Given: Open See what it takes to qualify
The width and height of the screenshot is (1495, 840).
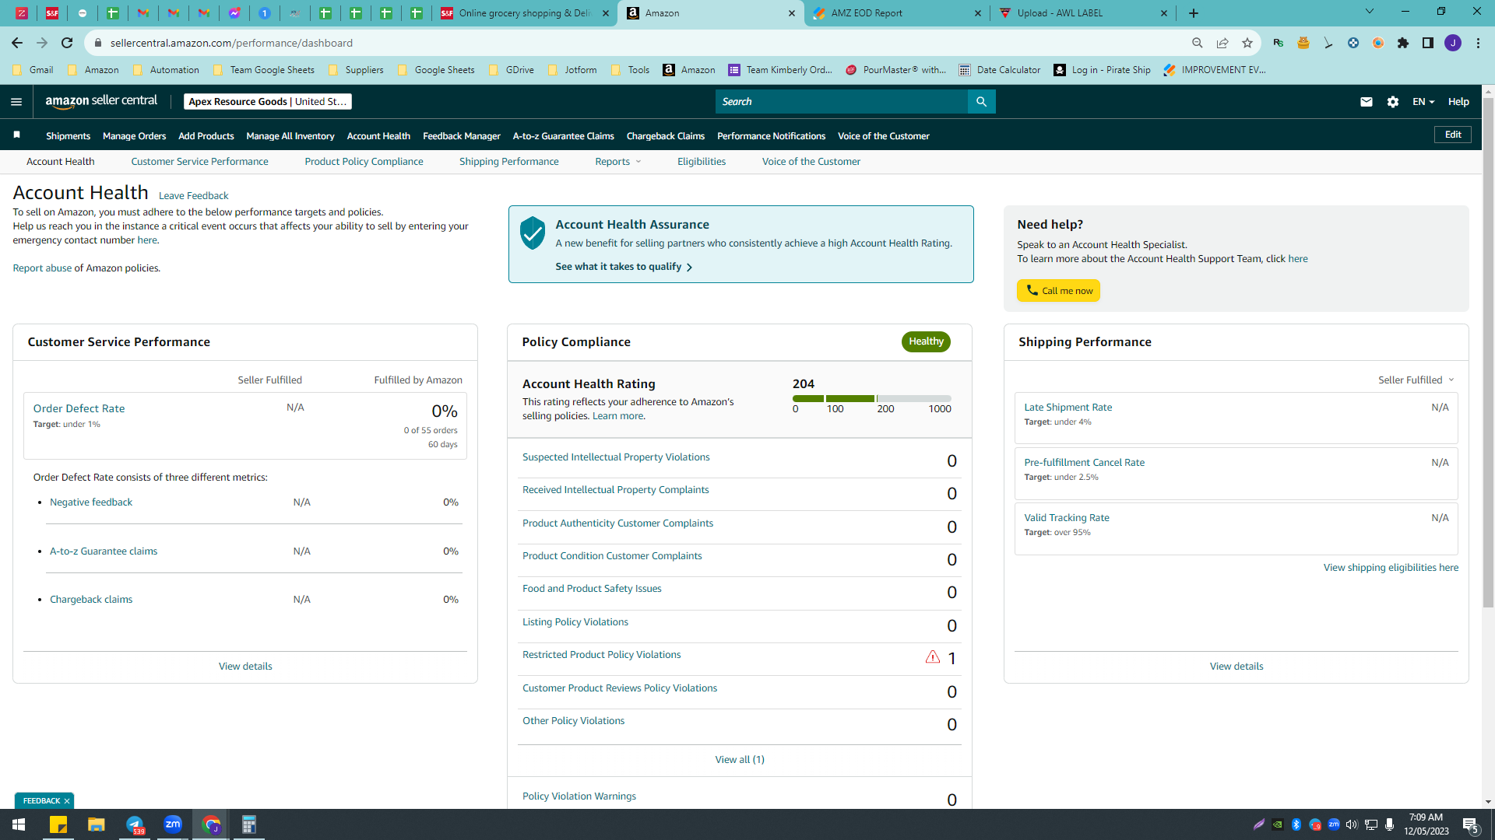Looking at the screenshot, I should 624,267.
